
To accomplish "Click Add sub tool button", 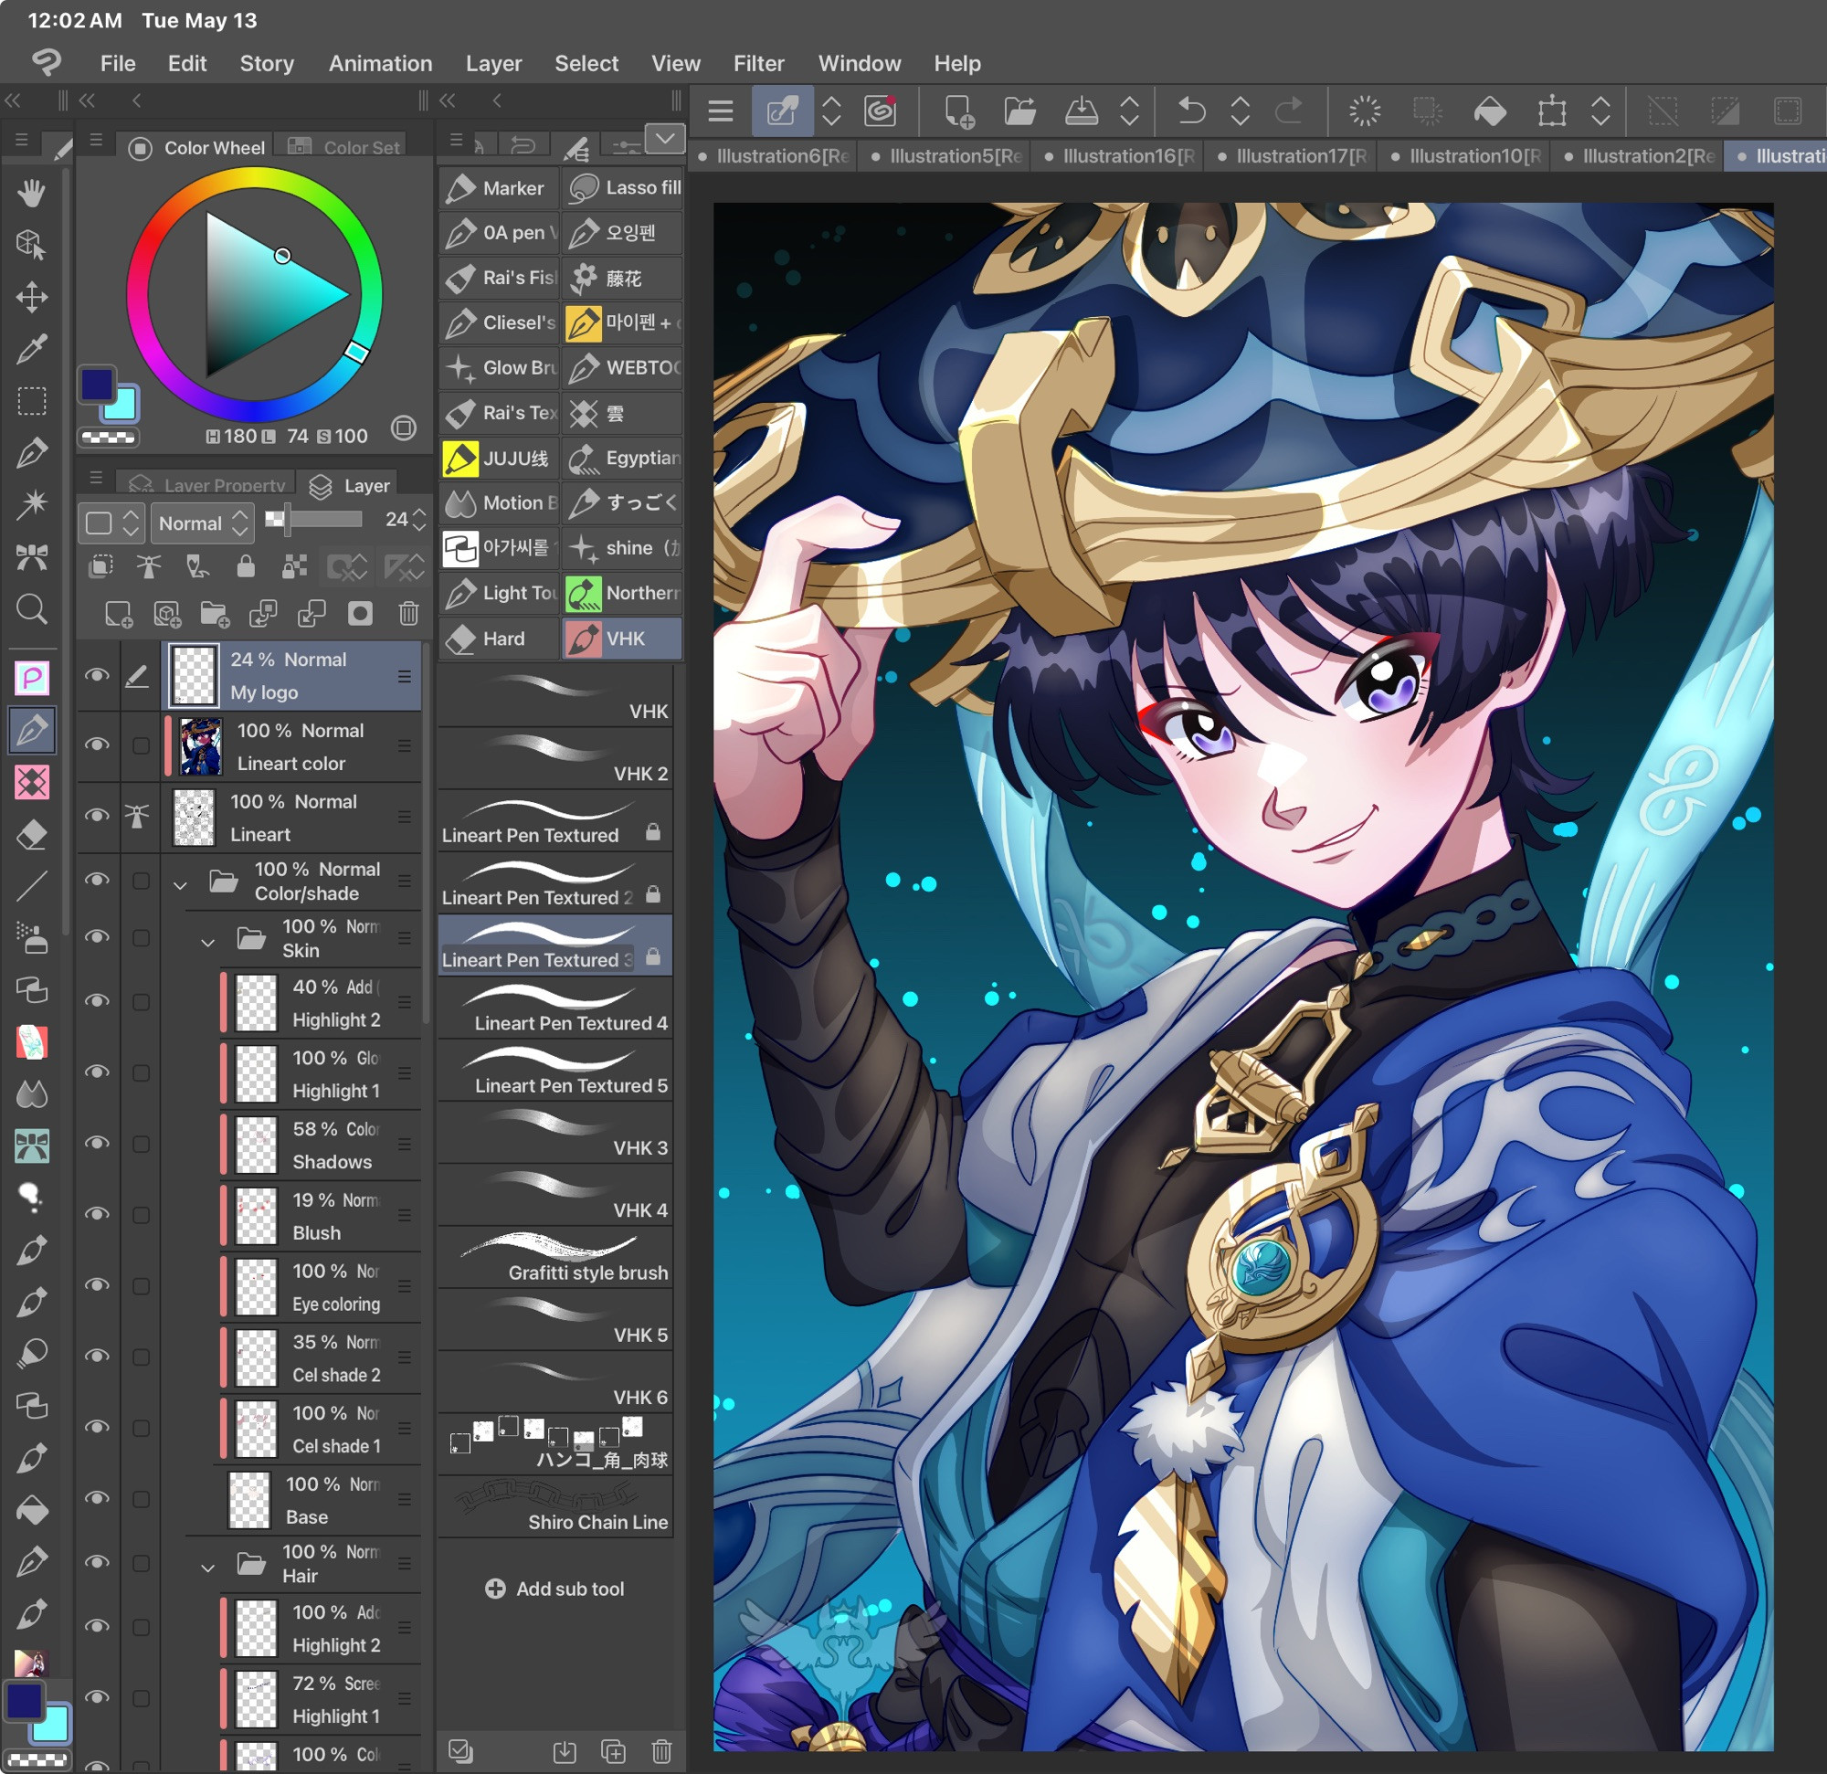I will coord(554,1589).
